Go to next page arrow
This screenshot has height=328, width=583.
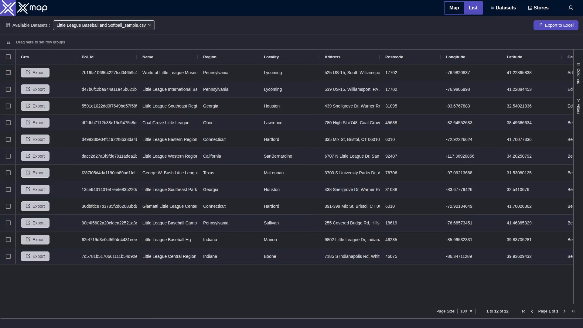tap(564, 311)
